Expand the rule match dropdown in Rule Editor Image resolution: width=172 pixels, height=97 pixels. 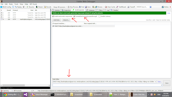click(x=156, y=82)
